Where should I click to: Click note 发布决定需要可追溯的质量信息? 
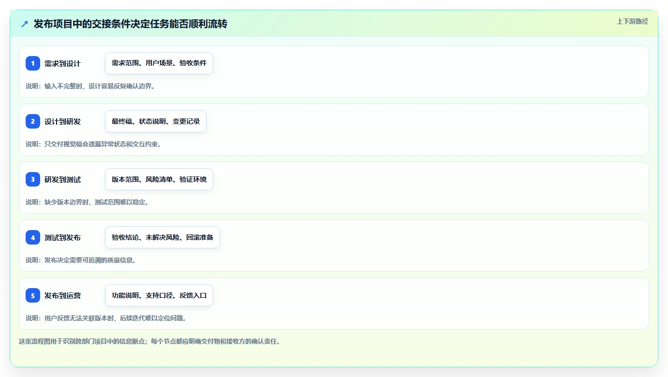(81, 260)
